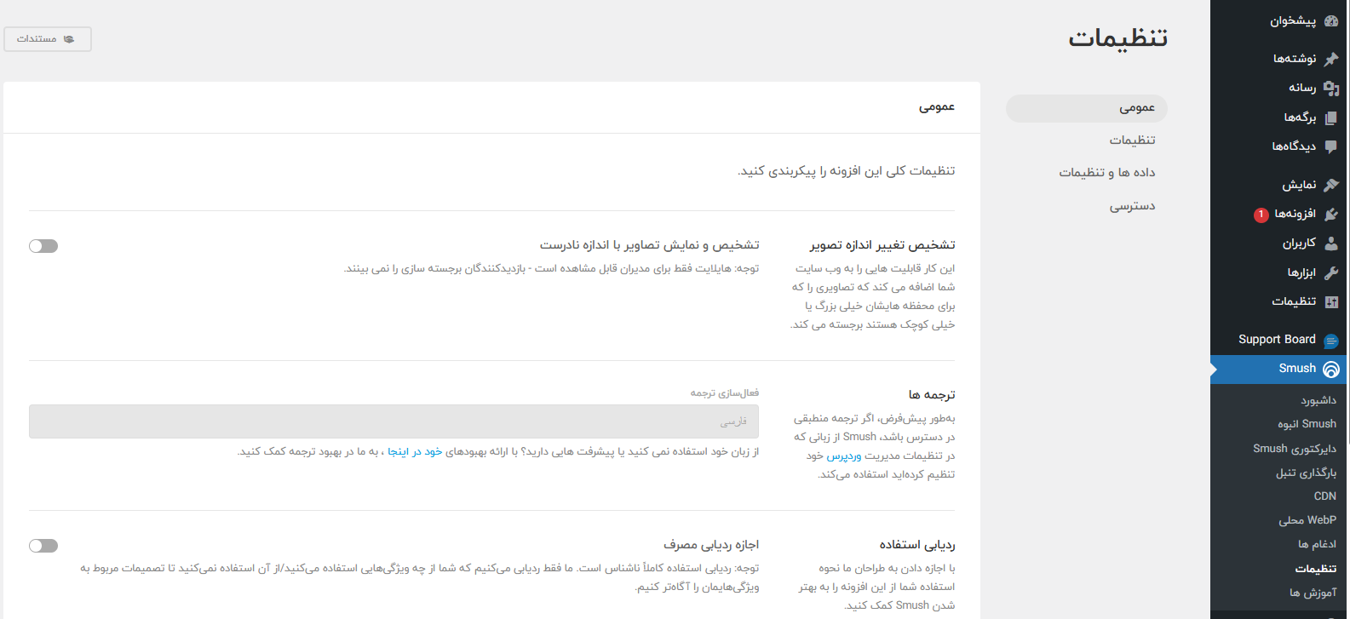Click the پیشخوان dashboard icon

1331,20
